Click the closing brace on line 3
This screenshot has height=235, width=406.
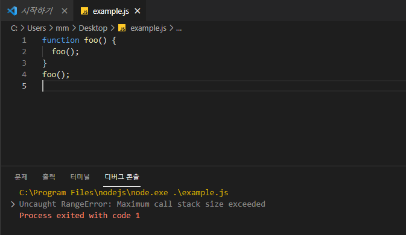click(x=45, y=63)
